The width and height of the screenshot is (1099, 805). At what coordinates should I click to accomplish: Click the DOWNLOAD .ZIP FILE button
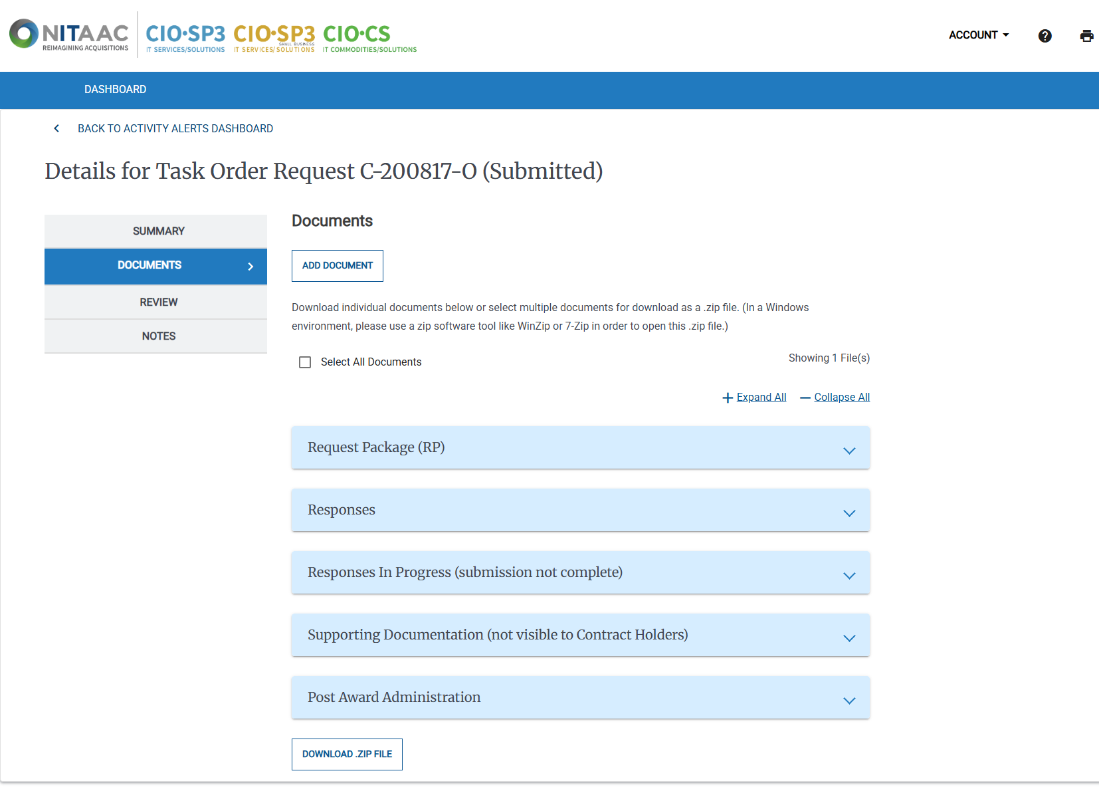click(346, 754)
